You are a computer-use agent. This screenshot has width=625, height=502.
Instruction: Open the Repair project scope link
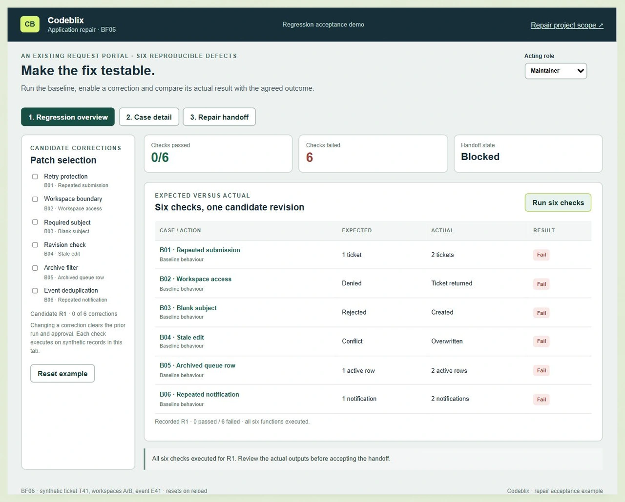[567, 25]
